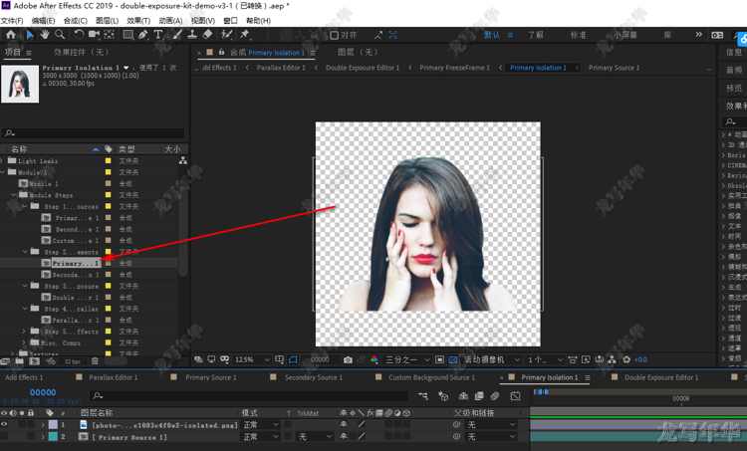The image size is (747, 451).
Task: Click the Show Channel color icon
Action: (374, 359)
